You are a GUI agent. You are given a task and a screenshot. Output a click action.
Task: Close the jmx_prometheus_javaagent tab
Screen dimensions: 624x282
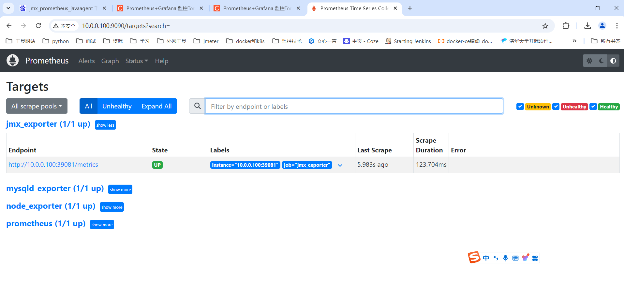click(104, 8)
